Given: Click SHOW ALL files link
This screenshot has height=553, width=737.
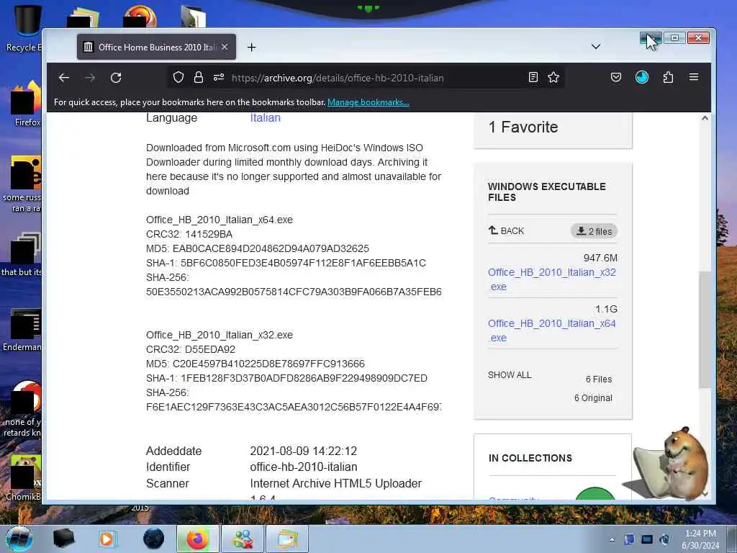Looking at the screenshot, I should point(510,374).
